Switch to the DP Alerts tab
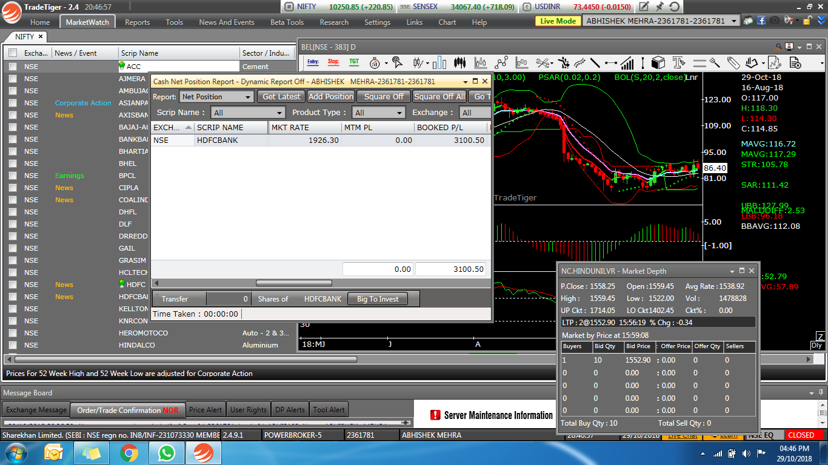The width and height of the screenshot is (828, 465). coord(289,410)
